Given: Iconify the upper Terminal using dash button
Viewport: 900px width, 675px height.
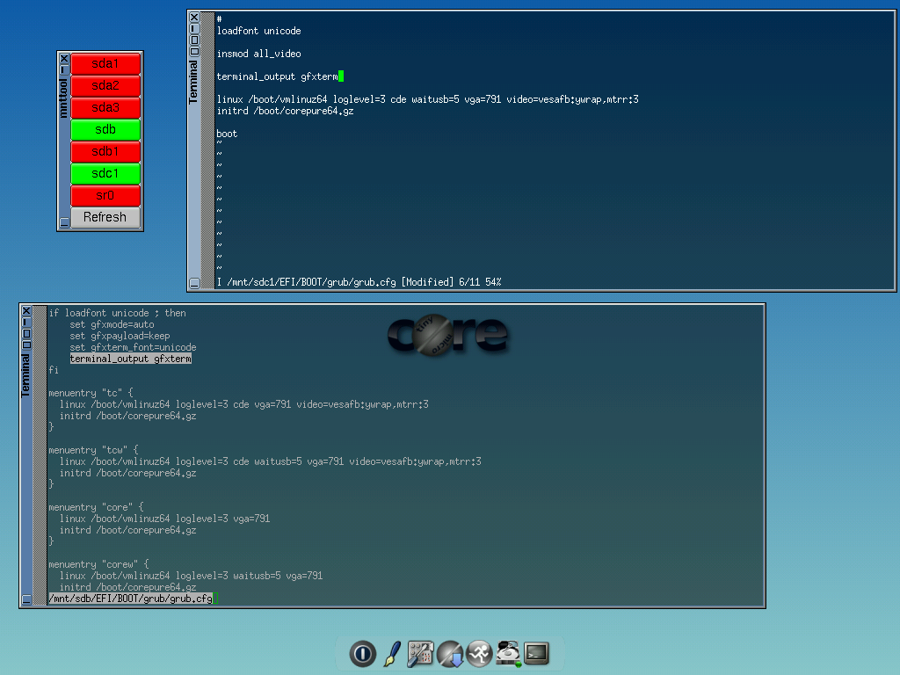Looking at the screenshot, I should tap(194, 29).
